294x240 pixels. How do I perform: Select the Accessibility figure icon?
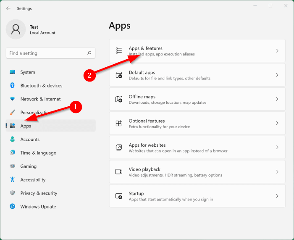pos(12,179)
